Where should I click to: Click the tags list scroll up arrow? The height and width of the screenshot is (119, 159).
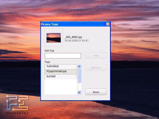click(79, 66)
